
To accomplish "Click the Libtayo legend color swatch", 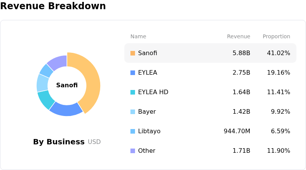I will click(133, 131).
